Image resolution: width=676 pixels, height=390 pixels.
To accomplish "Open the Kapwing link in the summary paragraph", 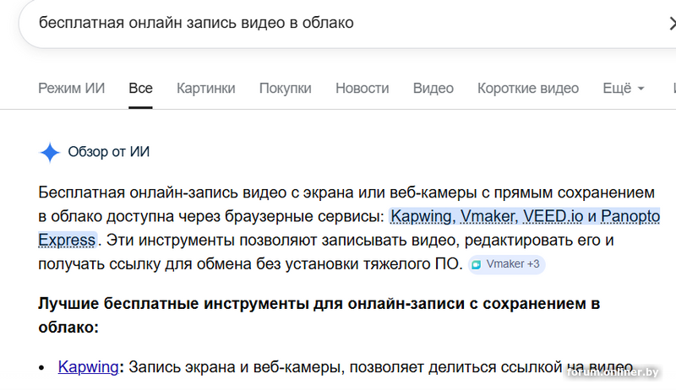I will 420,216.
